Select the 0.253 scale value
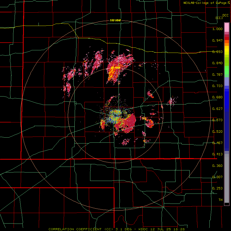The height and width of the screenshot is (231, 231). coord(217,188)
